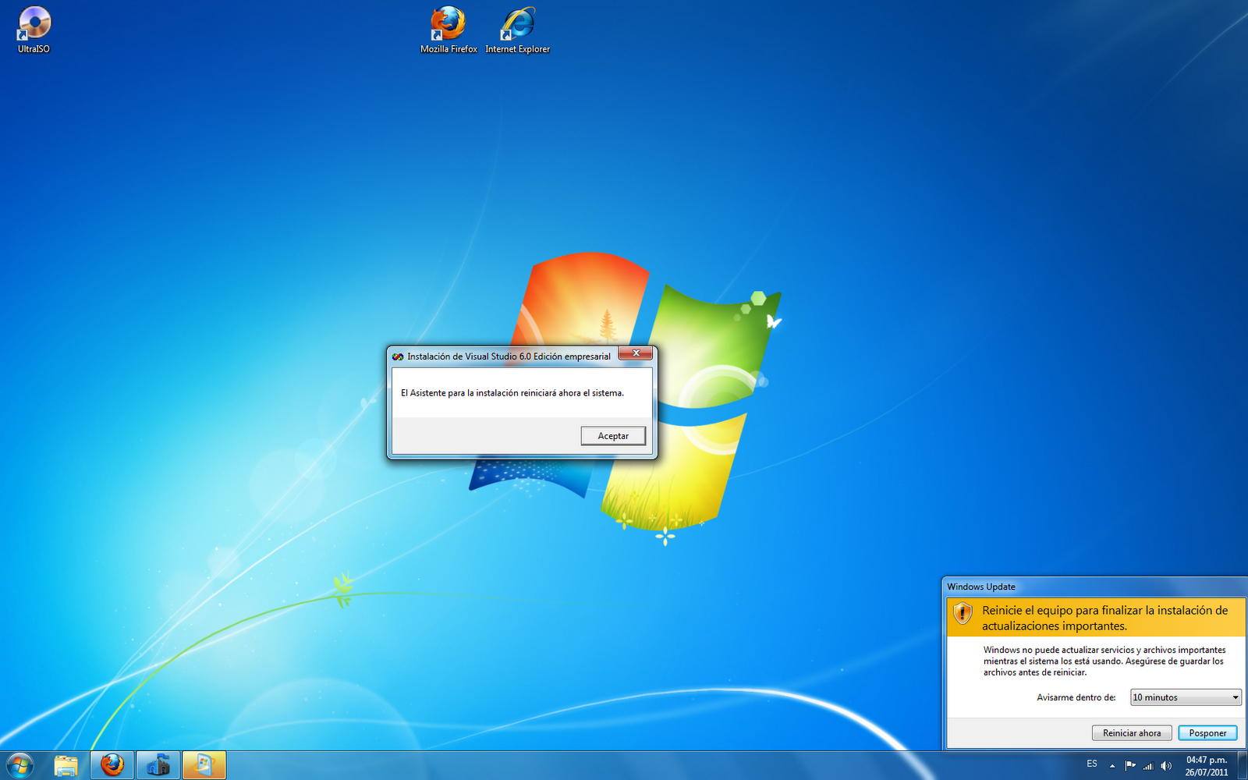This screenshot has height=780, width=1248.
Task: Select the Mozilla Firefox desktop icon
Action: (x=448, y=30)
